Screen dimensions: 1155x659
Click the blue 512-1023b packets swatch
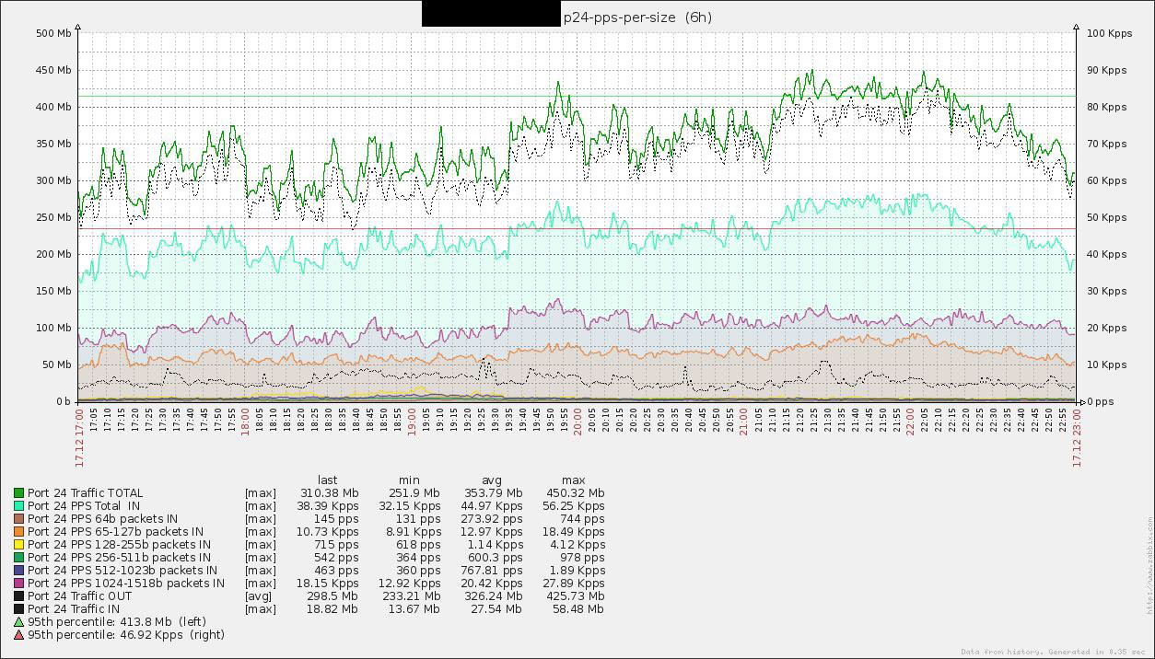tap(18, 571)
